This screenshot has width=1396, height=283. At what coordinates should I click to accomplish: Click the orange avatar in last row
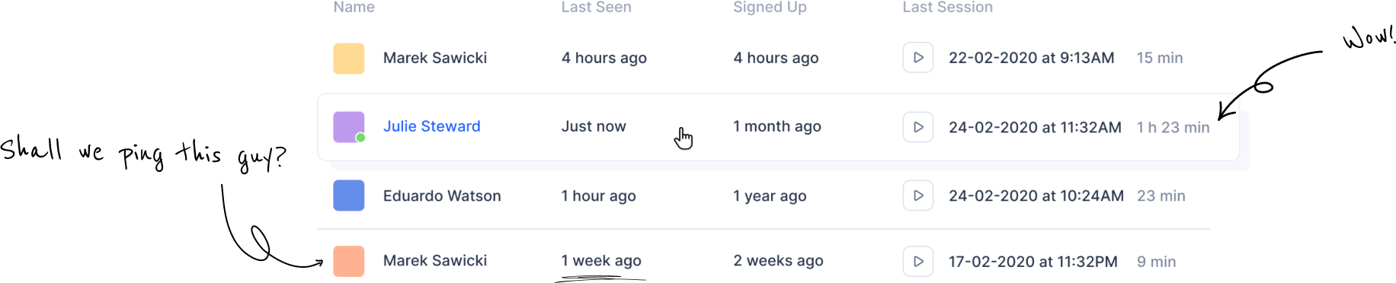click(x=349, y=261)
